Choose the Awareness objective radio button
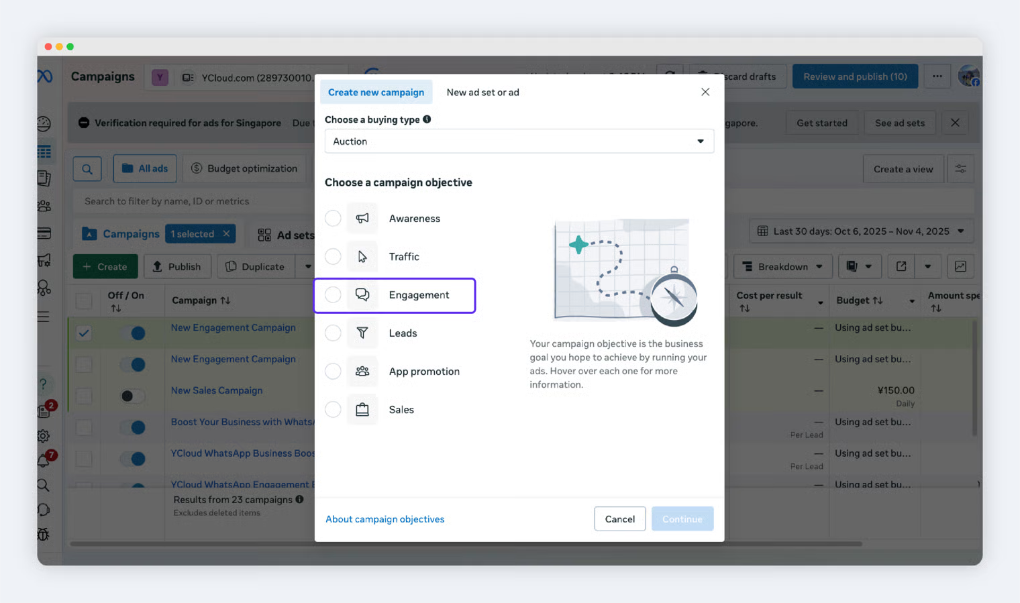 (x=333, y=219)
